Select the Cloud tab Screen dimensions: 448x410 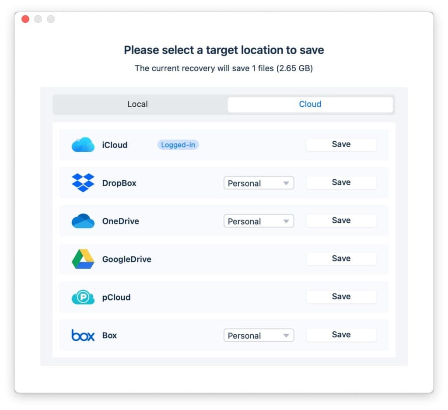tap(310, 104)
